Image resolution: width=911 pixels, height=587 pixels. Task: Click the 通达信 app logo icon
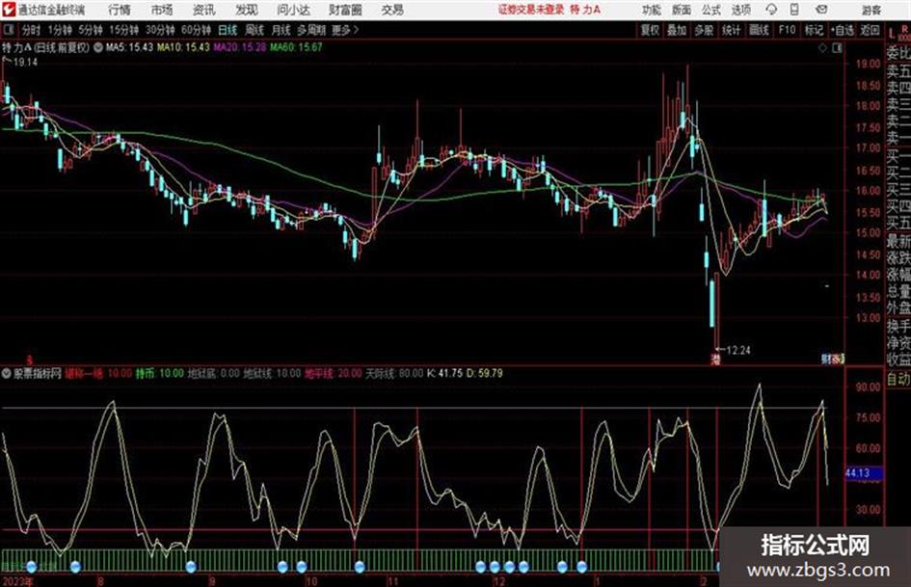click(x=8, y=10)
